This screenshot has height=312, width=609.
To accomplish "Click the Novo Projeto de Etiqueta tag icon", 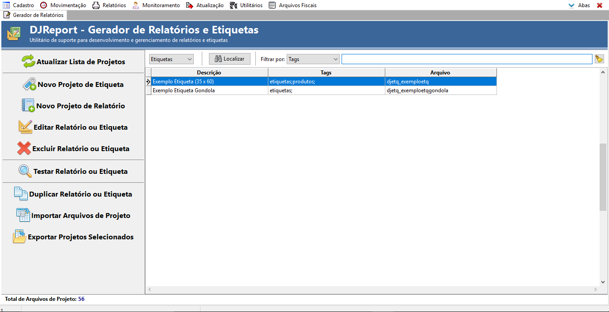I will [x=29, y=84].
